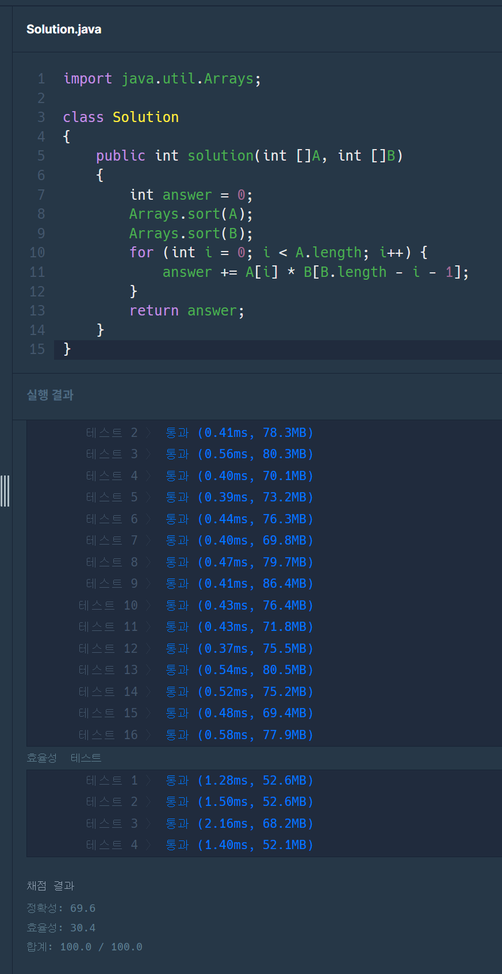Click the 'answer += A[i] * B[...]' line
Screen dimensions: 502x974
tap(316, 272)
